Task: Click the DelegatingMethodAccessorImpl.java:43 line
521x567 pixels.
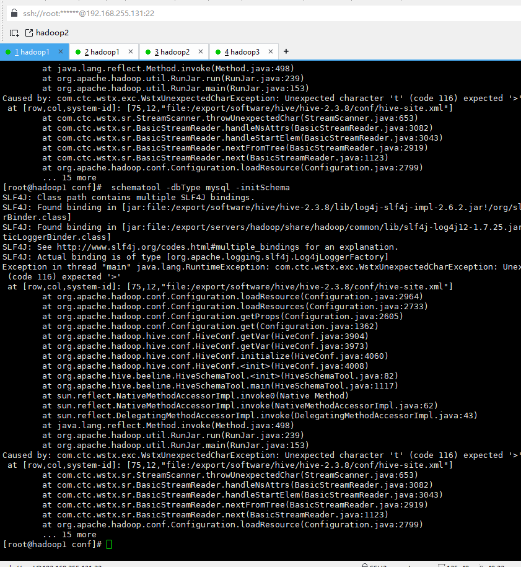Action: click(x=260, y=416)
